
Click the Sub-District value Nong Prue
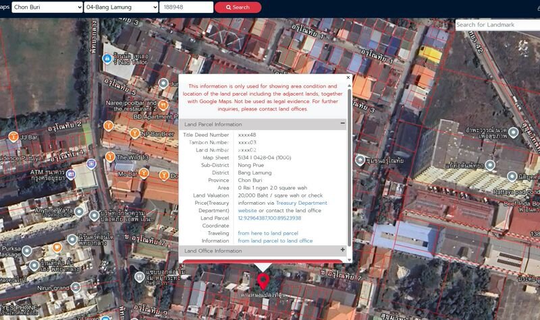(x=250, y=165)
